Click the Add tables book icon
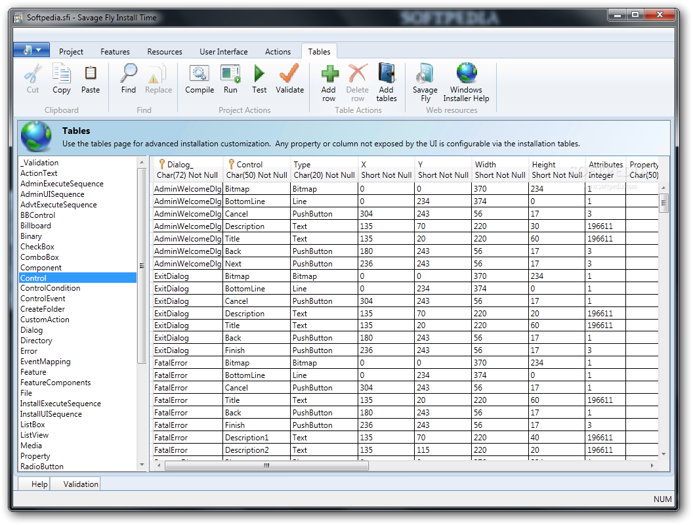Image resolution: width=693 pixels, height=525 pixels. (387, 73)
